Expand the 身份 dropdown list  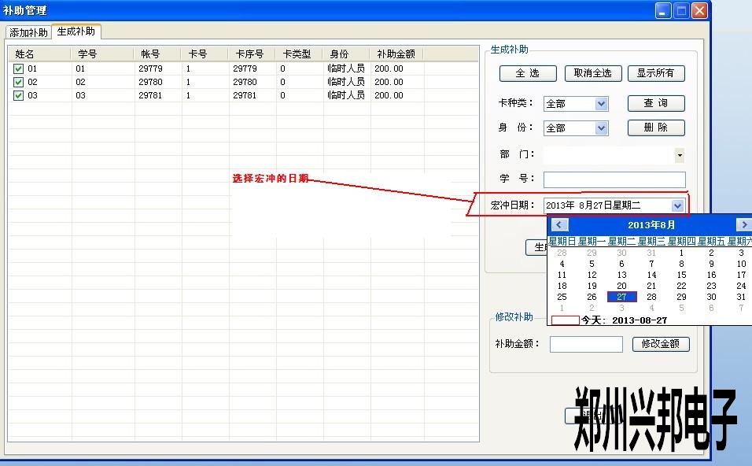601,128
